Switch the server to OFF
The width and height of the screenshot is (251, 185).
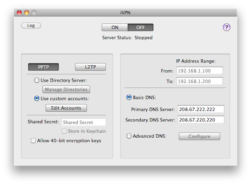140,28
